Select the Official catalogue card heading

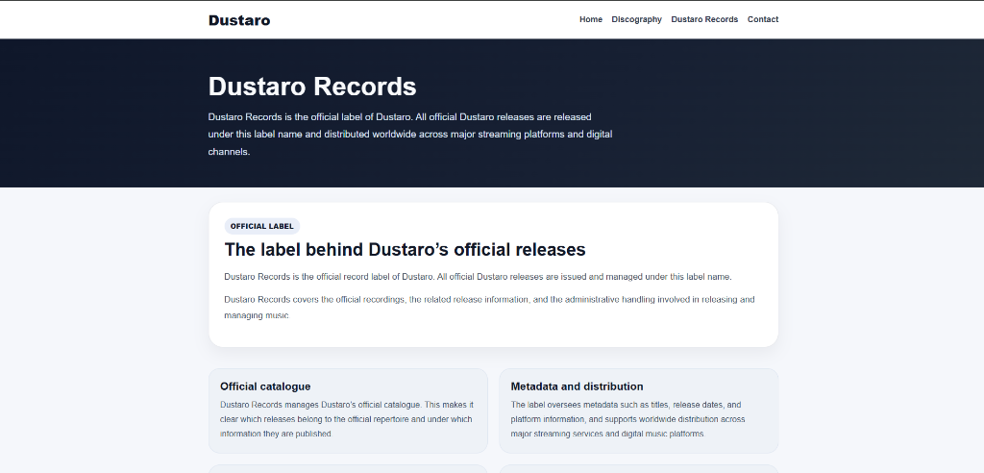(265, 386)
